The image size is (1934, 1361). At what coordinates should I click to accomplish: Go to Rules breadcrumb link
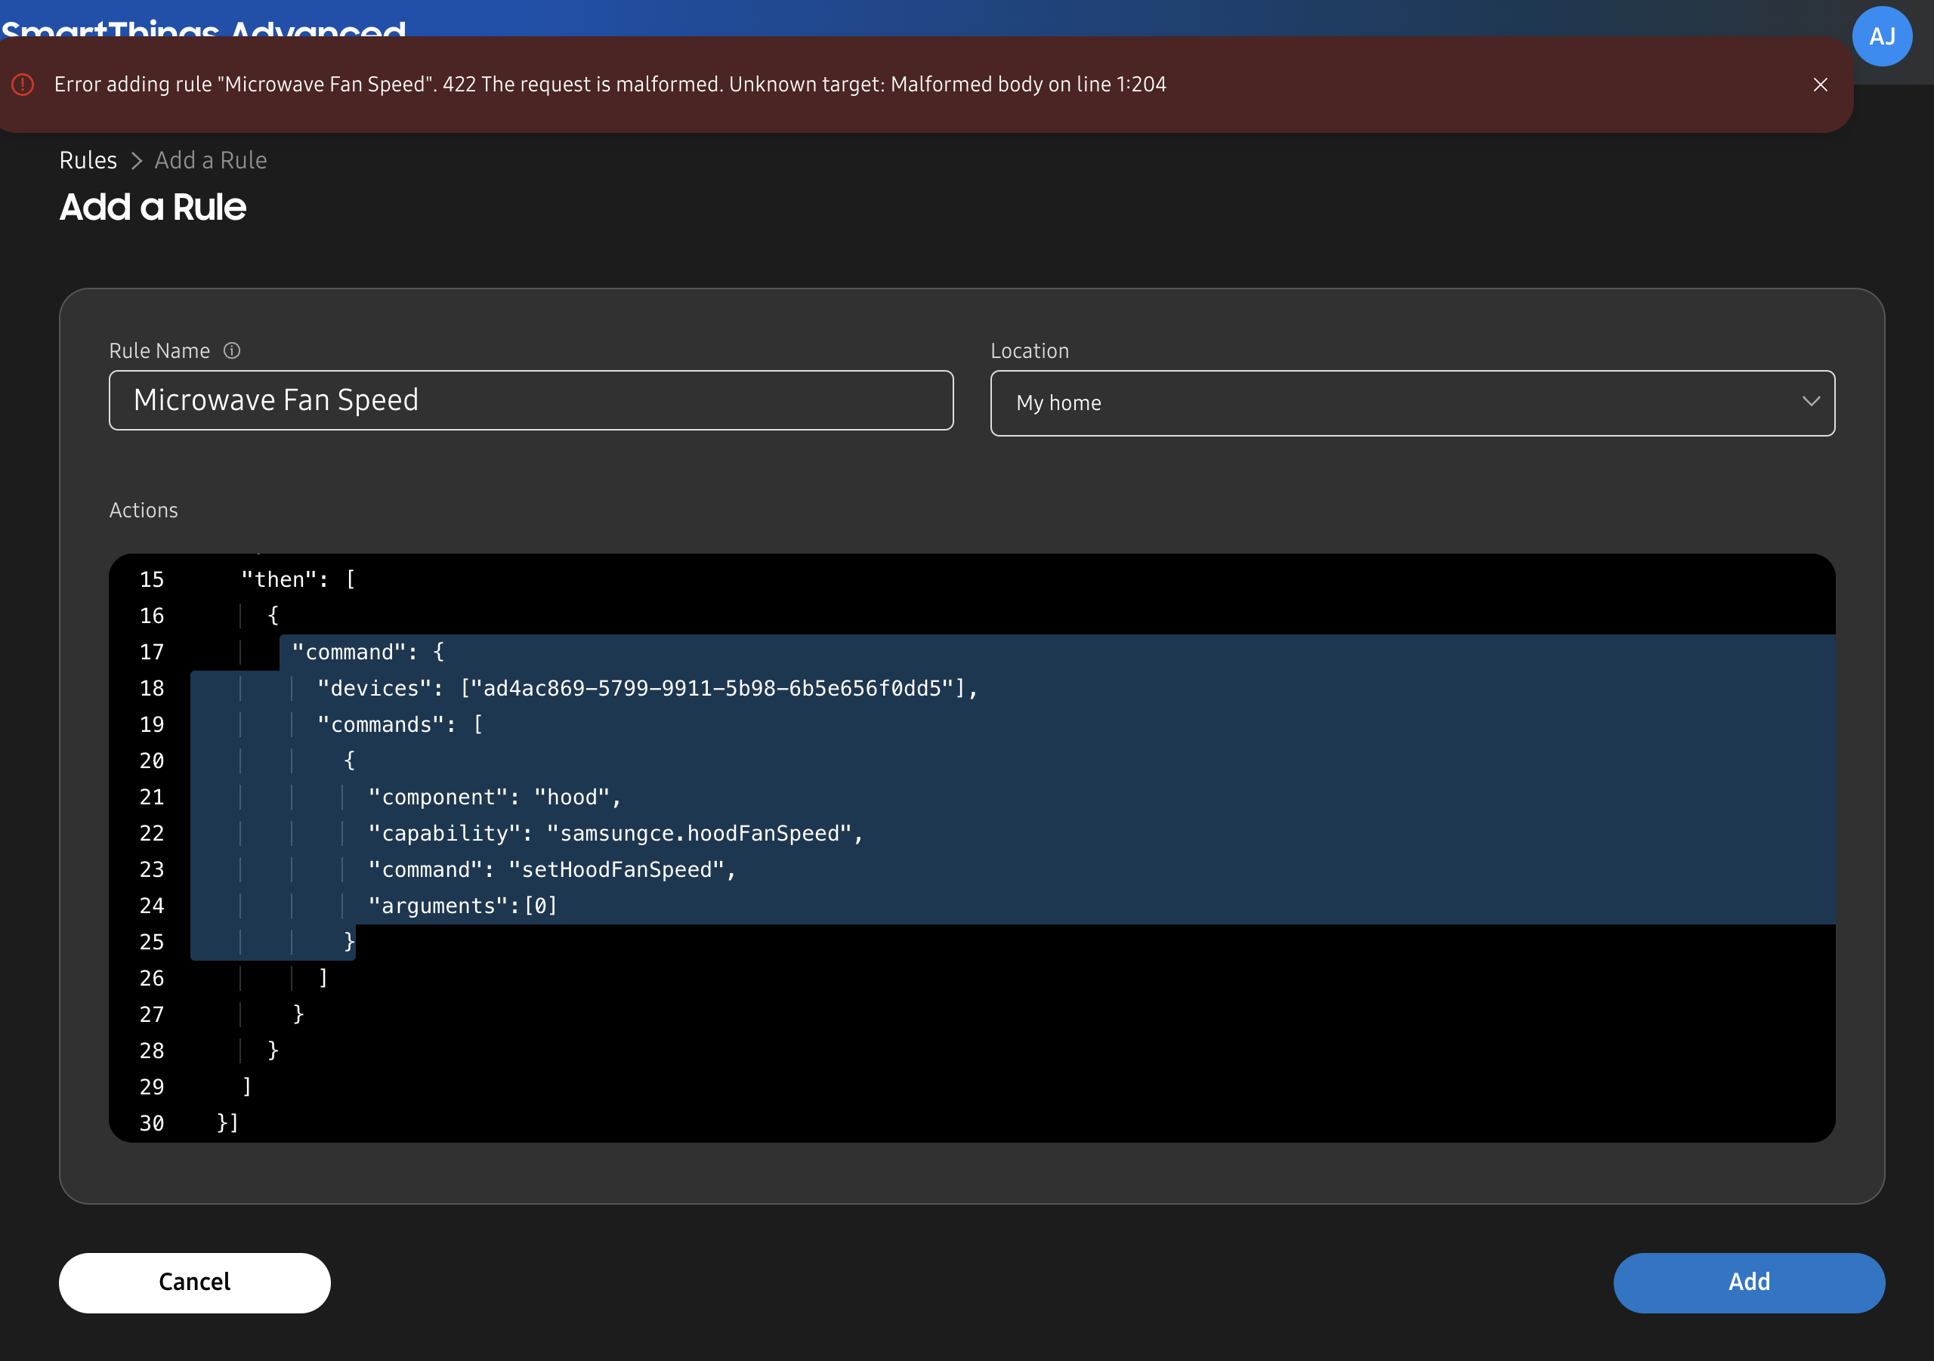pyautogui.click(x=88, y=160)
